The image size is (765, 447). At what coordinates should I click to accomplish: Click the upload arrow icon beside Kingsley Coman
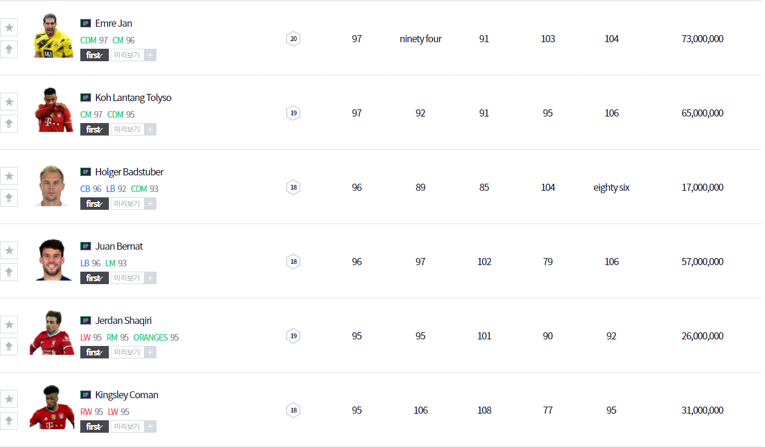click(x=9, y=421)
